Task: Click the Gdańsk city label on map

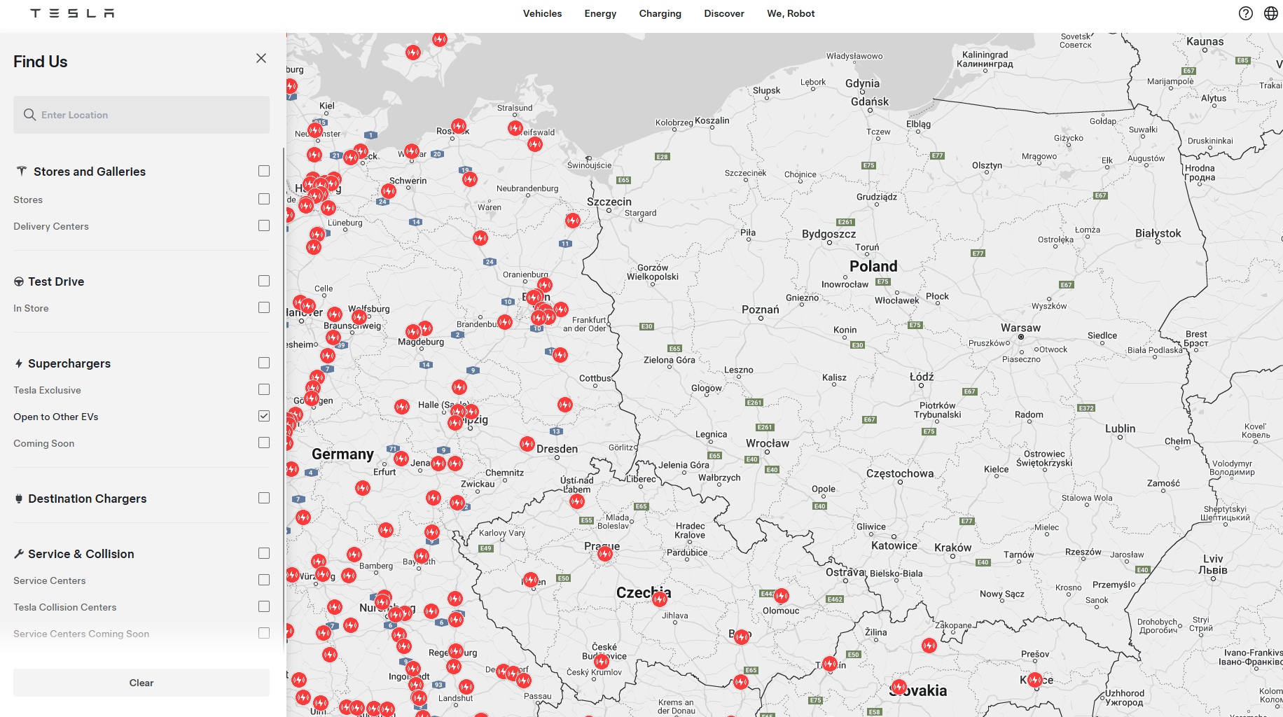Action: 870,102
